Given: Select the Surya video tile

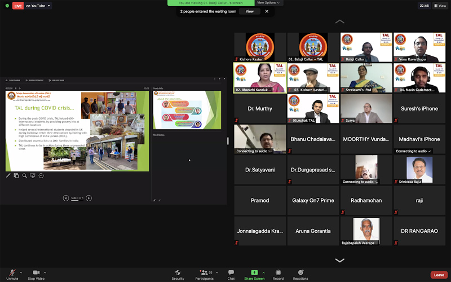Looking at the screenshot, I should tap(366, 108).
